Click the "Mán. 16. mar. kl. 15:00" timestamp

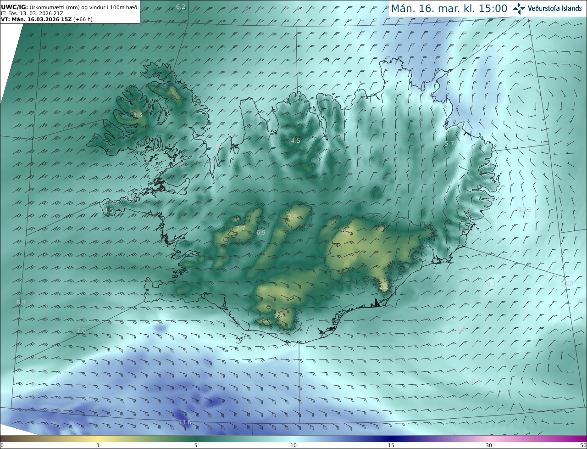click(x=449, y=8)
